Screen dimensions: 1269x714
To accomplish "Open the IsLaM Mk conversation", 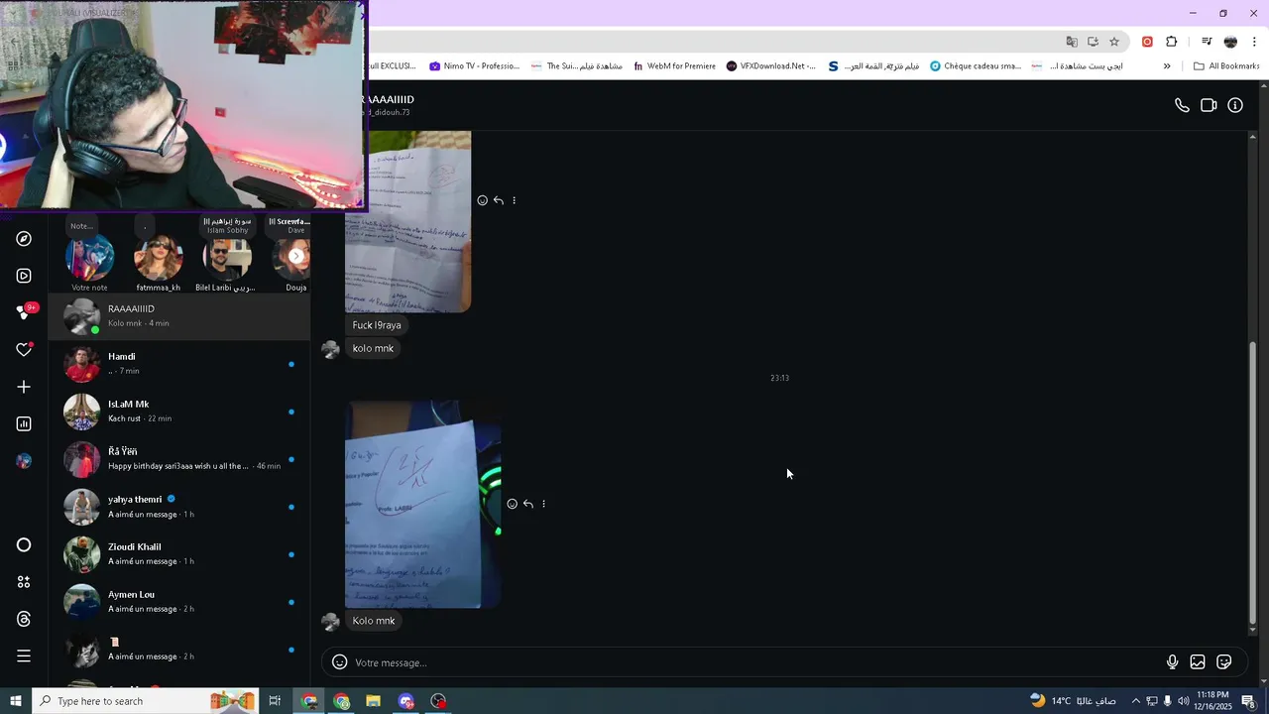I will coord(179,412).
